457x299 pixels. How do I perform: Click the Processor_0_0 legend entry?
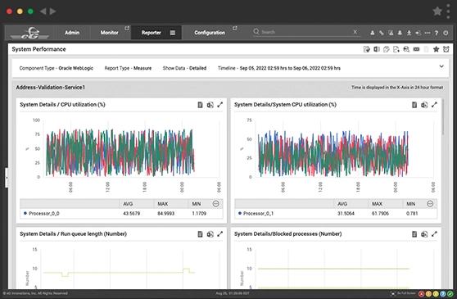pos(42,213)
